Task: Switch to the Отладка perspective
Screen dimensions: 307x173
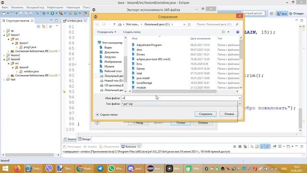Action: [x=296, y=13]
